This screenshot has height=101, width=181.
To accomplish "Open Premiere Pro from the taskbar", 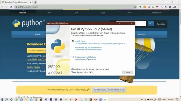I will click(x=51, y=99).
